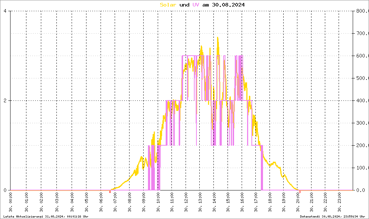Click the left axis value "2"
The width and height of the screenshot is (369, 219).
click(5, 100)
